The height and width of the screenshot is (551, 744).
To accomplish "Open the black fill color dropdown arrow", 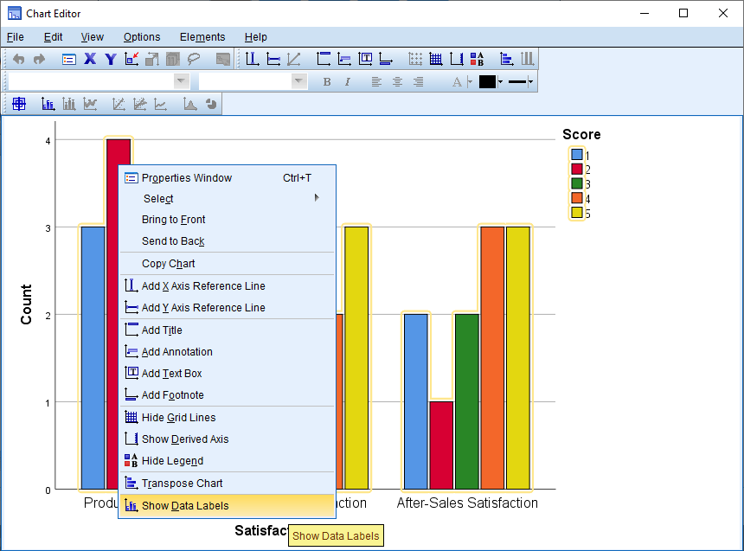I will (x=500, y=81).
